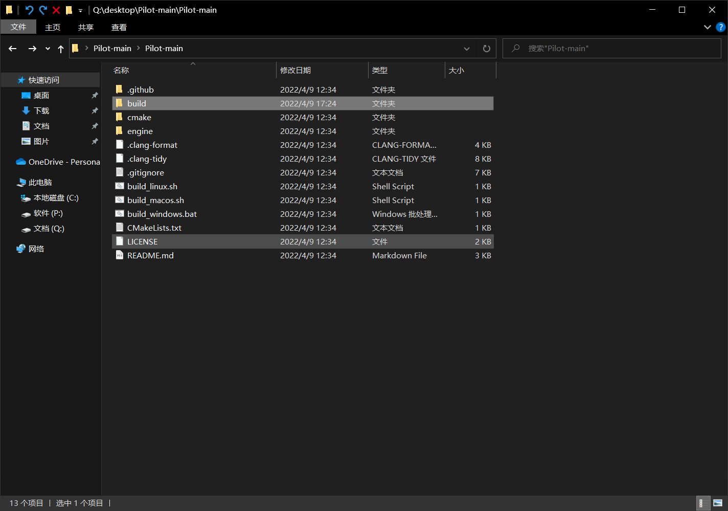Viewport: 728px width, 511px height.
Task: Go back with the left arrow button
Action: point(13,49)
